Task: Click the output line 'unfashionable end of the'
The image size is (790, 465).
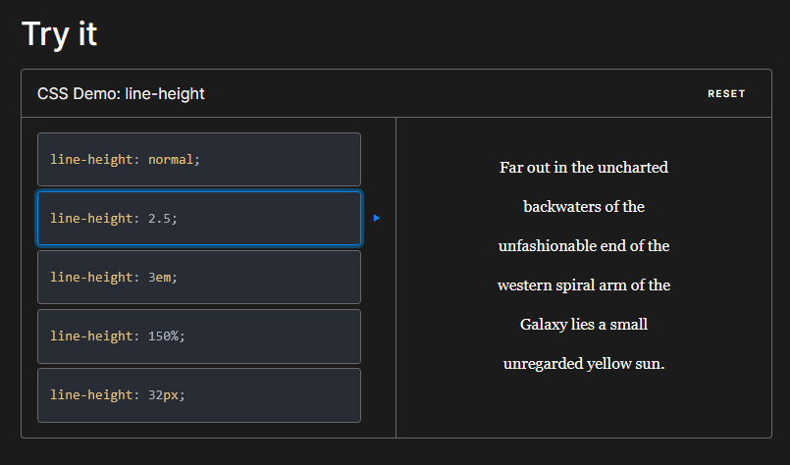Action: tap(584, 246)
